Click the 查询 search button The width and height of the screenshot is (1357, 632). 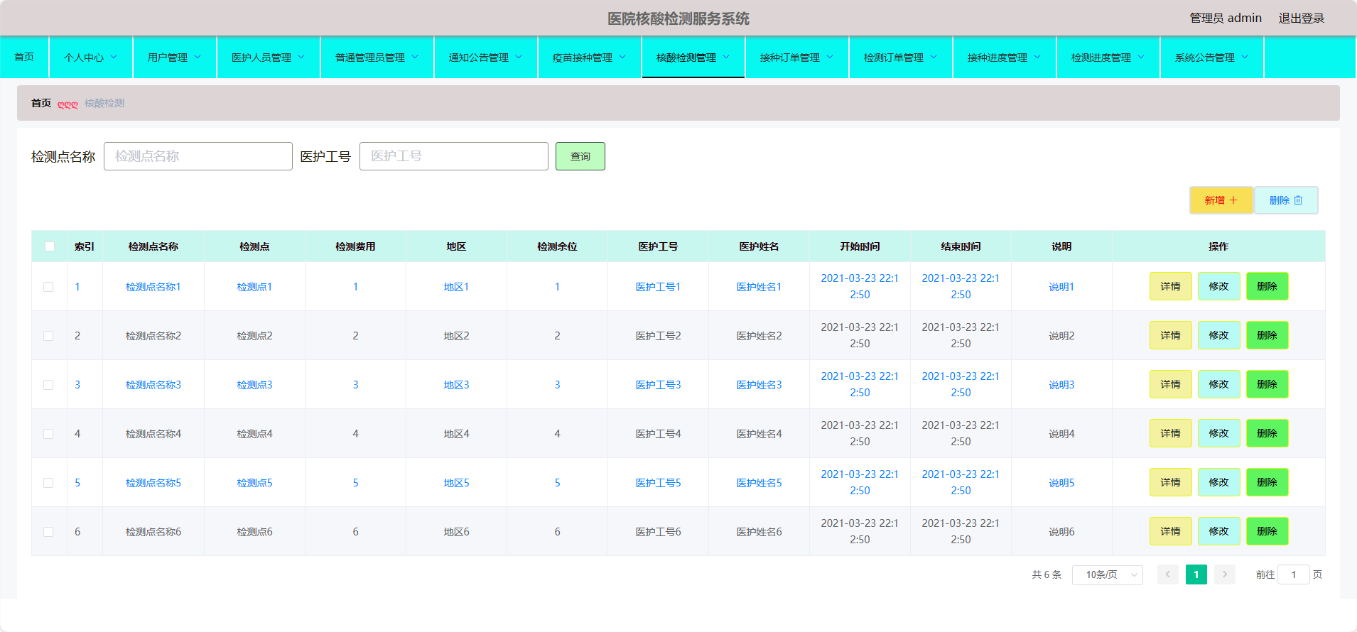[580, 156]
